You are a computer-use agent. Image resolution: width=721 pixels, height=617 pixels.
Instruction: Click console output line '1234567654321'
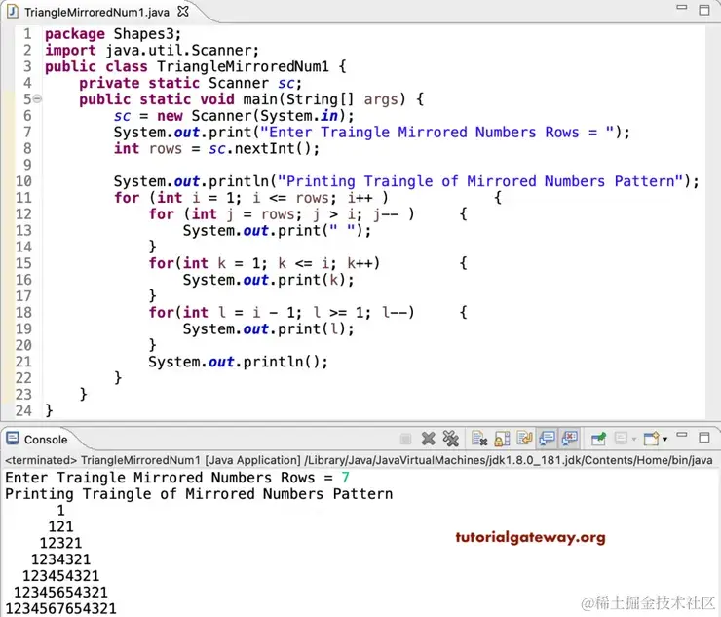tap(60, 608)
